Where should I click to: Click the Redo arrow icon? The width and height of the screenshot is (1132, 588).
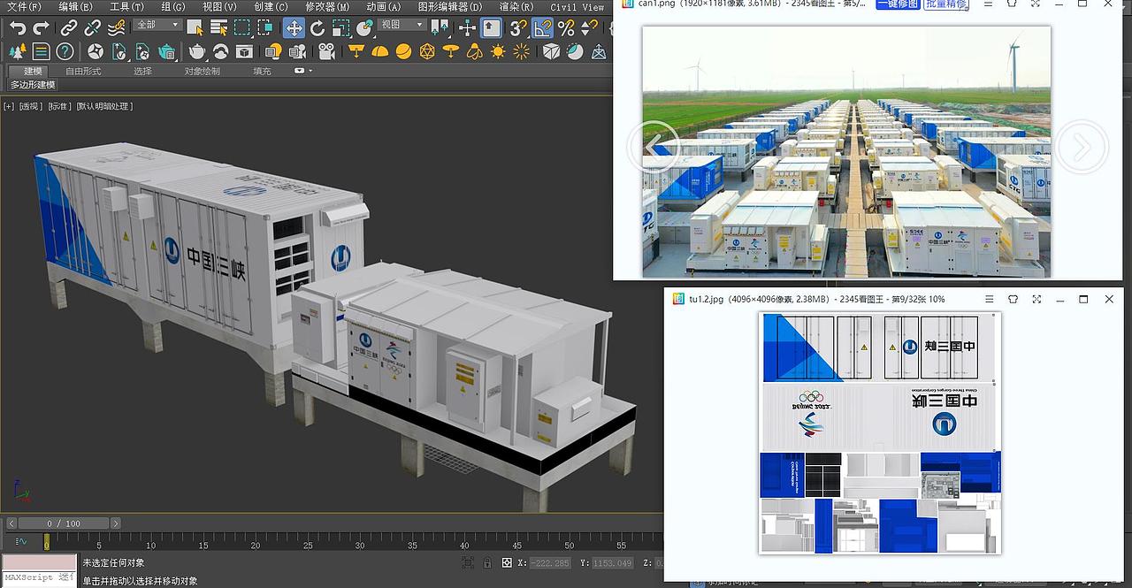[42, 27]
